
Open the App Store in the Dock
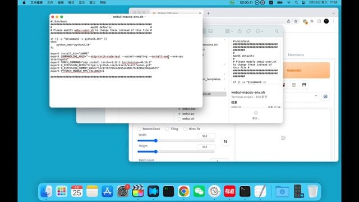[107, 191]
